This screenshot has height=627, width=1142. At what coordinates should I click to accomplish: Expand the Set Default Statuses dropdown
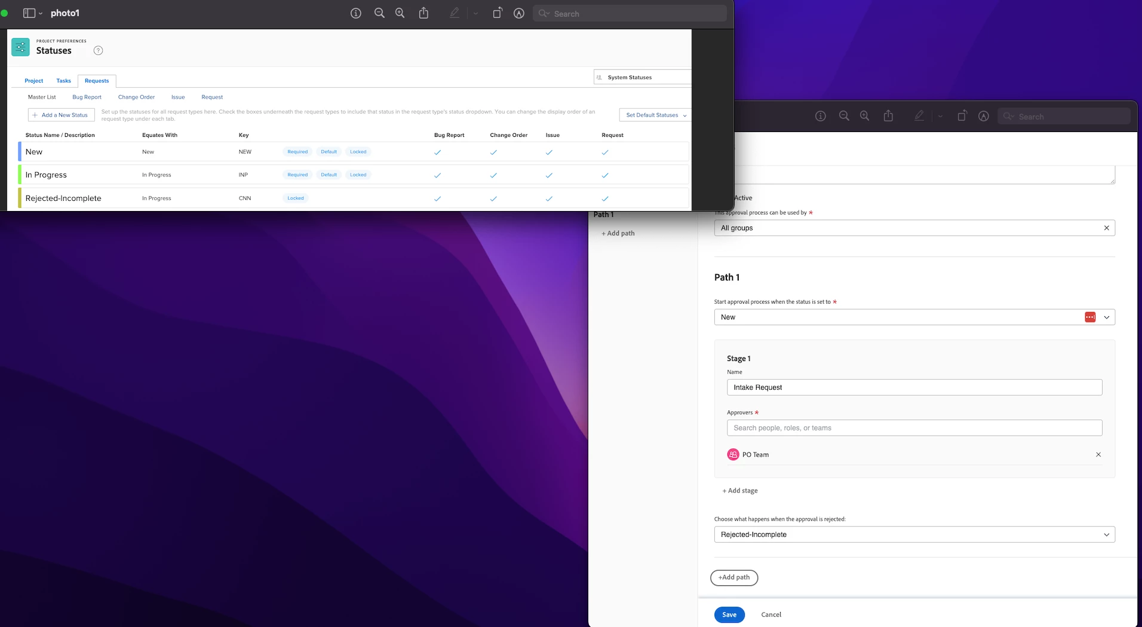coord(656,115)
